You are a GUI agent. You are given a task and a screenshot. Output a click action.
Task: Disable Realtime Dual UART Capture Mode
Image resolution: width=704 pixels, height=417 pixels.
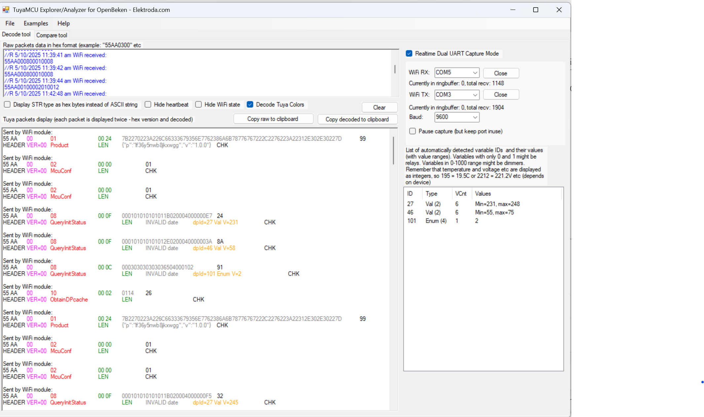click(x=409, y=53)
